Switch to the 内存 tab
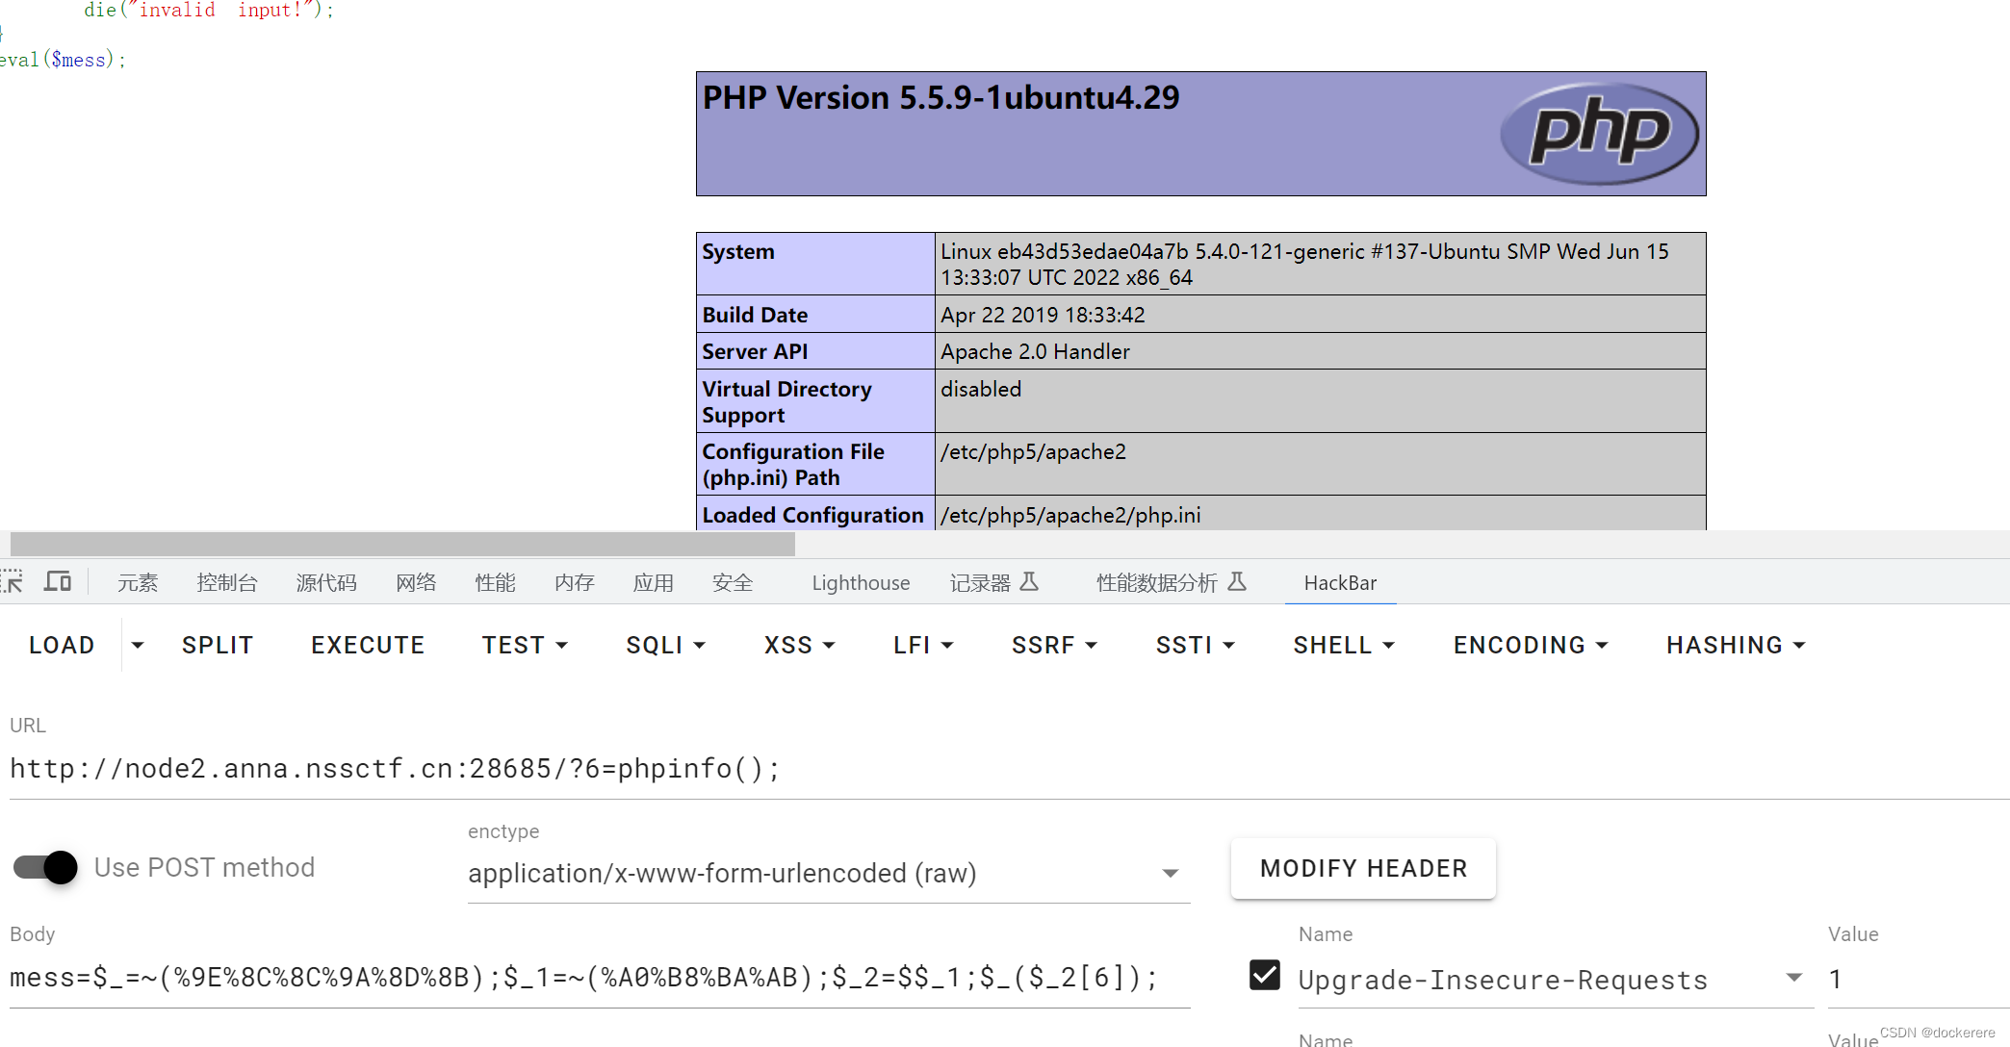 coord(574,582)
